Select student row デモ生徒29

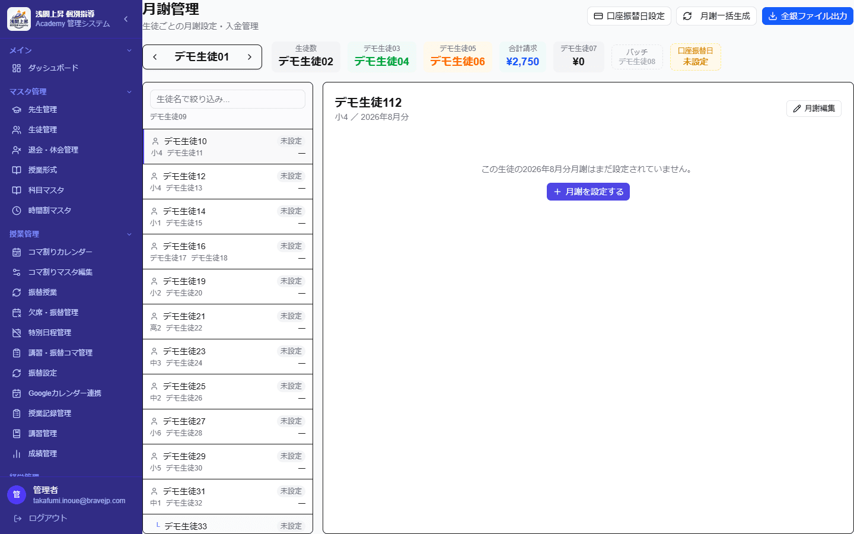tap(228, 462)
